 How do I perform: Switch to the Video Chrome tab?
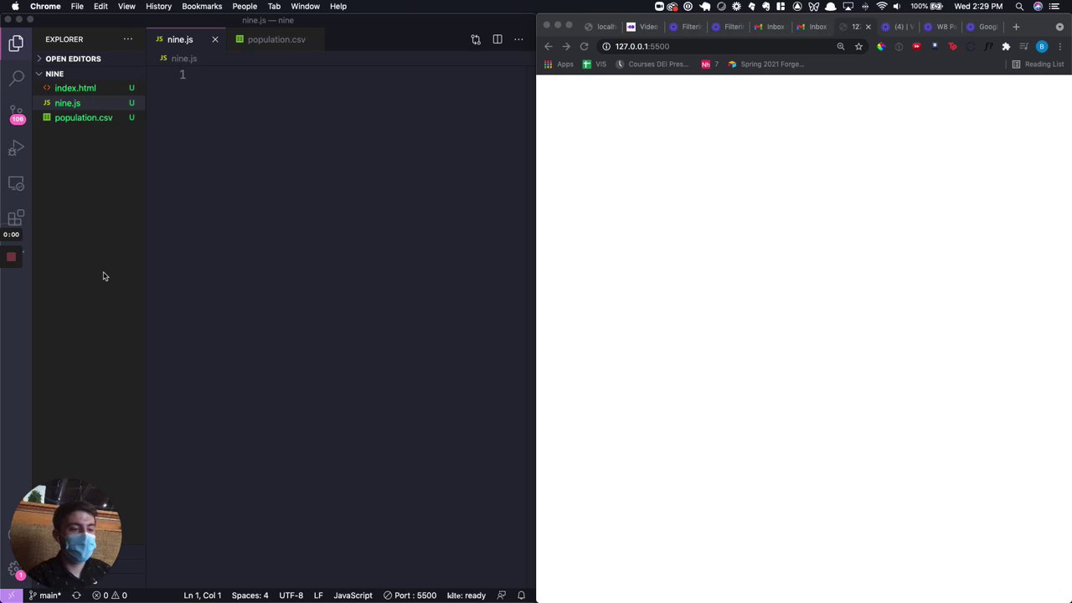coord(642,27)
